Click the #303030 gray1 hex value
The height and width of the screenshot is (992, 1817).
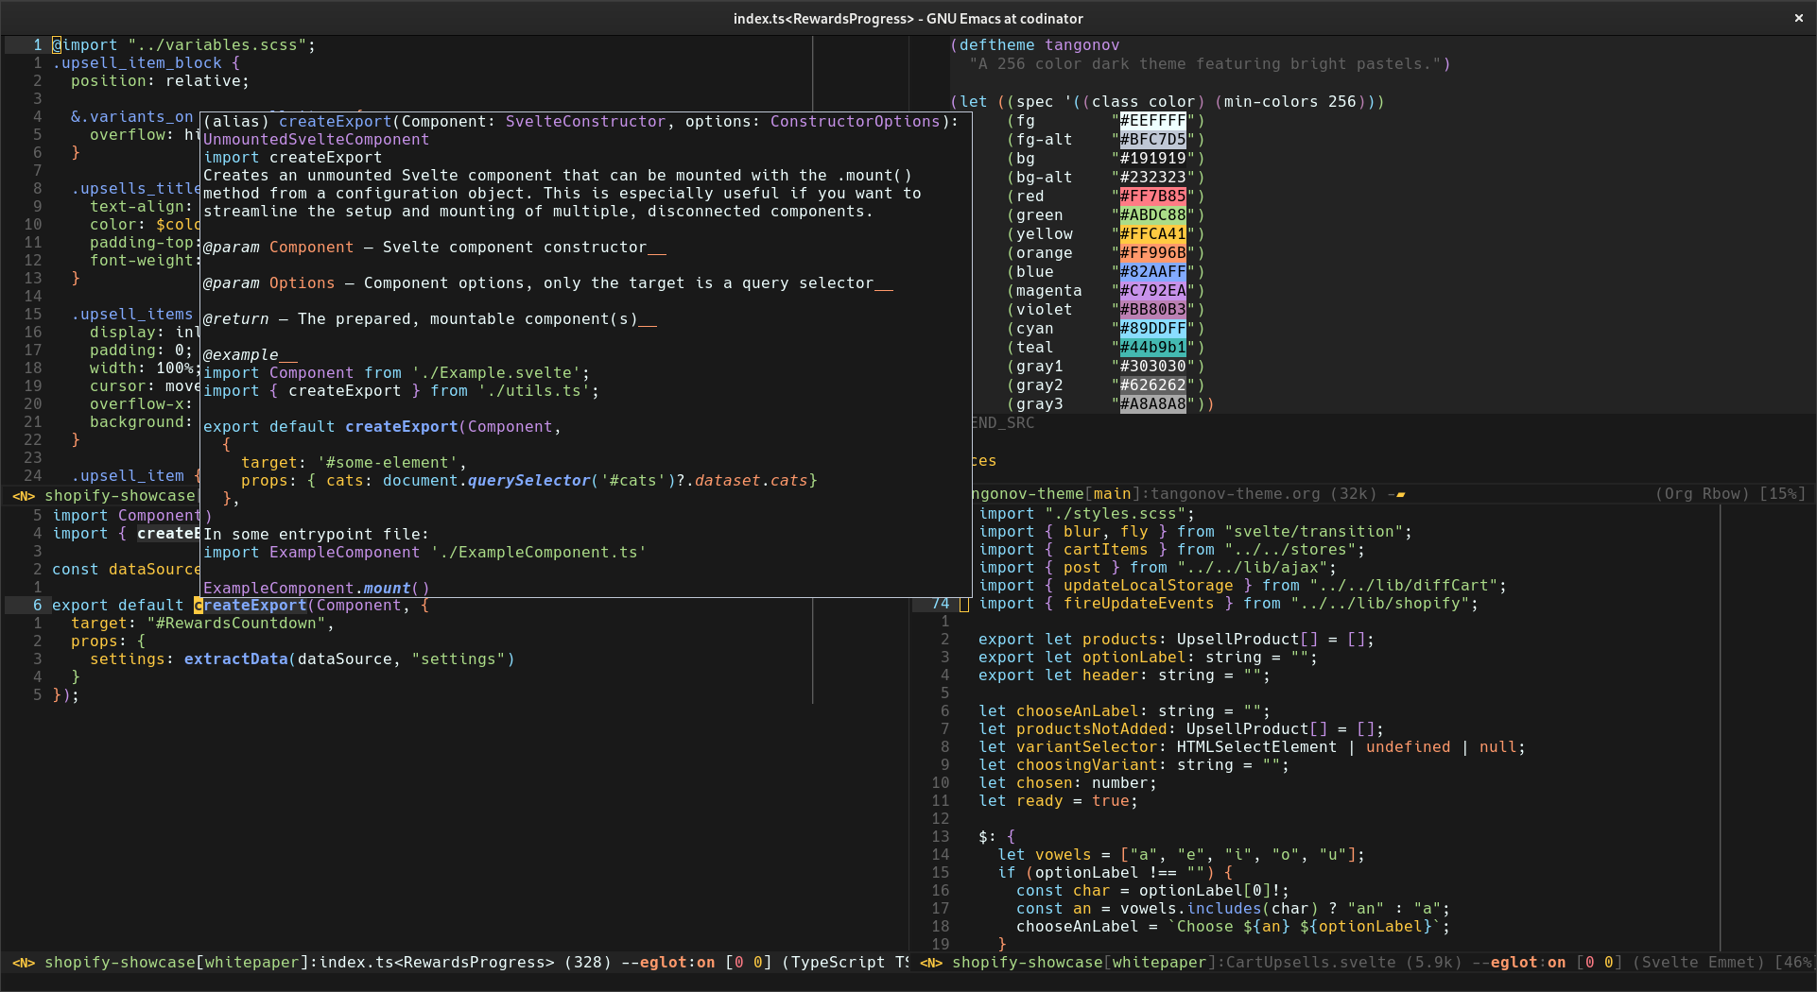(x=1152, y=367)
